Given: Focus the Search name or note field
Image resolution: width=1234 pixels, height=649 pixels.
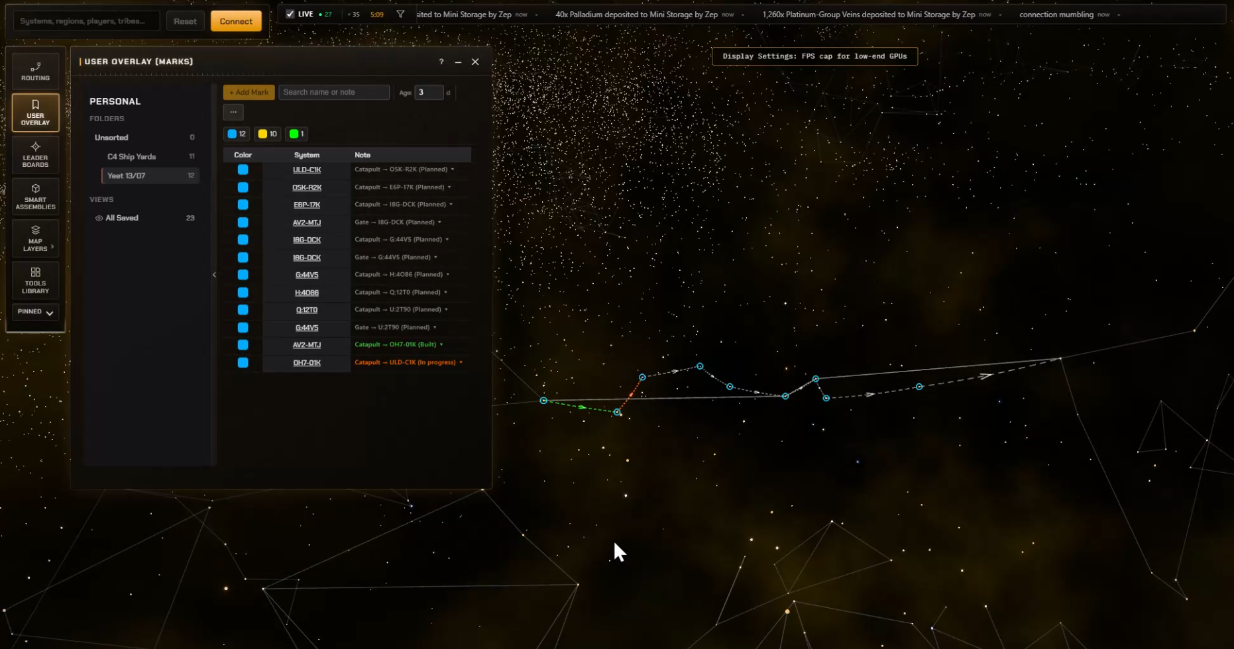Looking at the screenshot, I should point(334,92).
